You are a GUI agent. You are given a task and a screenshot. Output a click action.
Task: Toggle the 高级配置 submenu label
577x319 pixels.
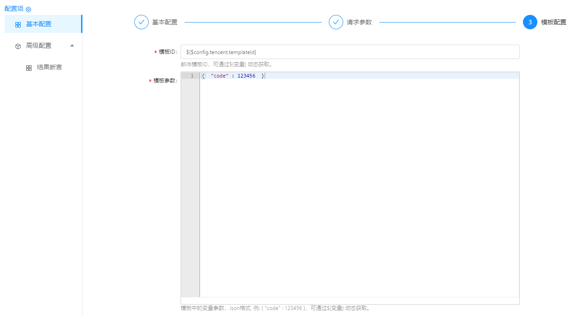pos(39,46)
